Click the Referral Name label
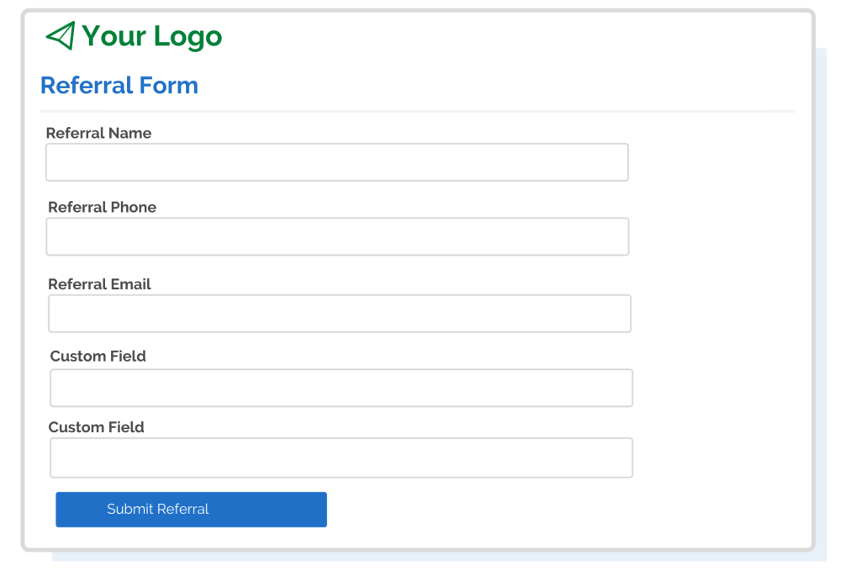This screenshot has height=571, width=861. pyautogui.click(x=98, y=133)
